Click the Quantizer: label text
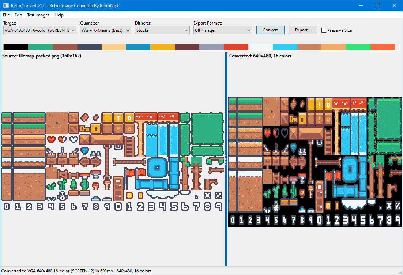The image size is (403, 275). click(90, 23)
